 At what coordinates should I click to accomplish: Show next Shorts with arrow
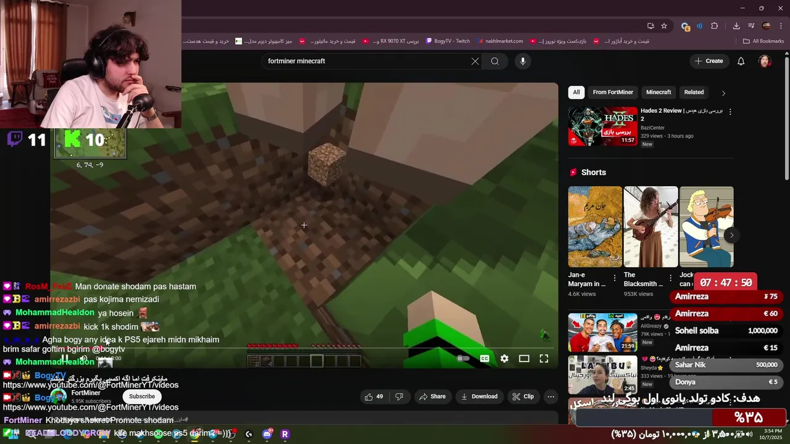731,235
